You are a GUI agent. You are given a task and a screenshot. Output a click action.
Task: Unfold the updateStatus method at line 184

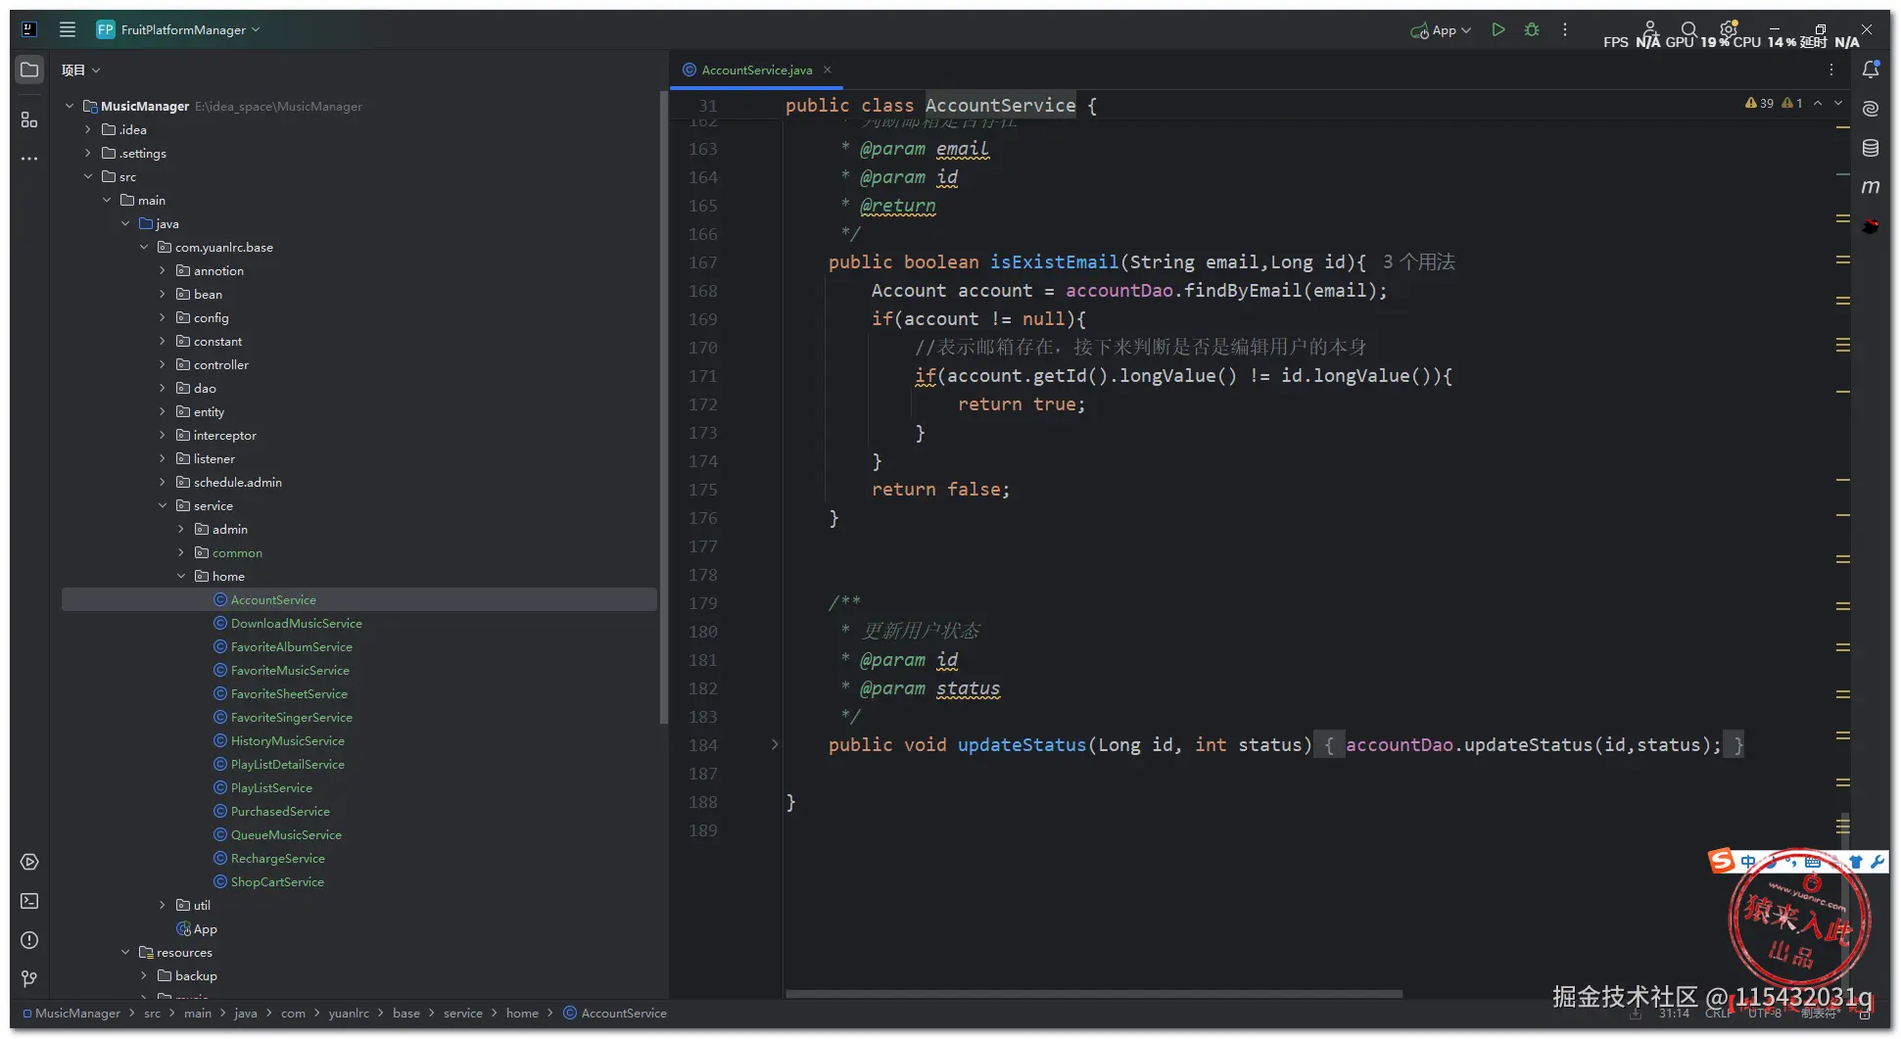tap(775, 745)
